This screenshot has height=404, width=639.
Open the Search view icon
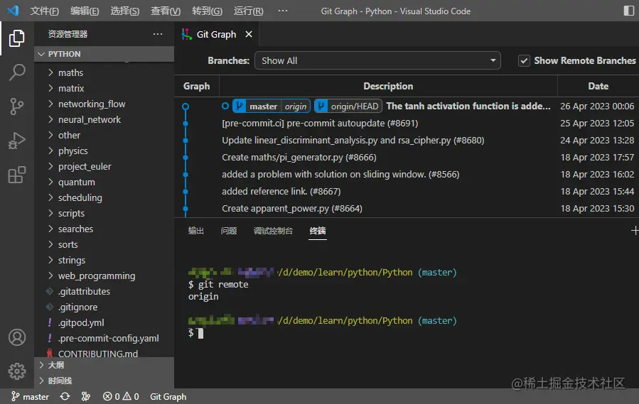pyautogui.click(x=17, y=72)
